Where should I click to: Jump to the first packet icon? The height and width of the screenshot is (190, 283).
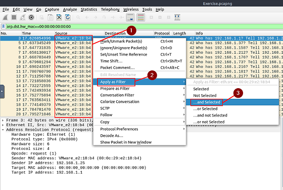coord(113,17)
